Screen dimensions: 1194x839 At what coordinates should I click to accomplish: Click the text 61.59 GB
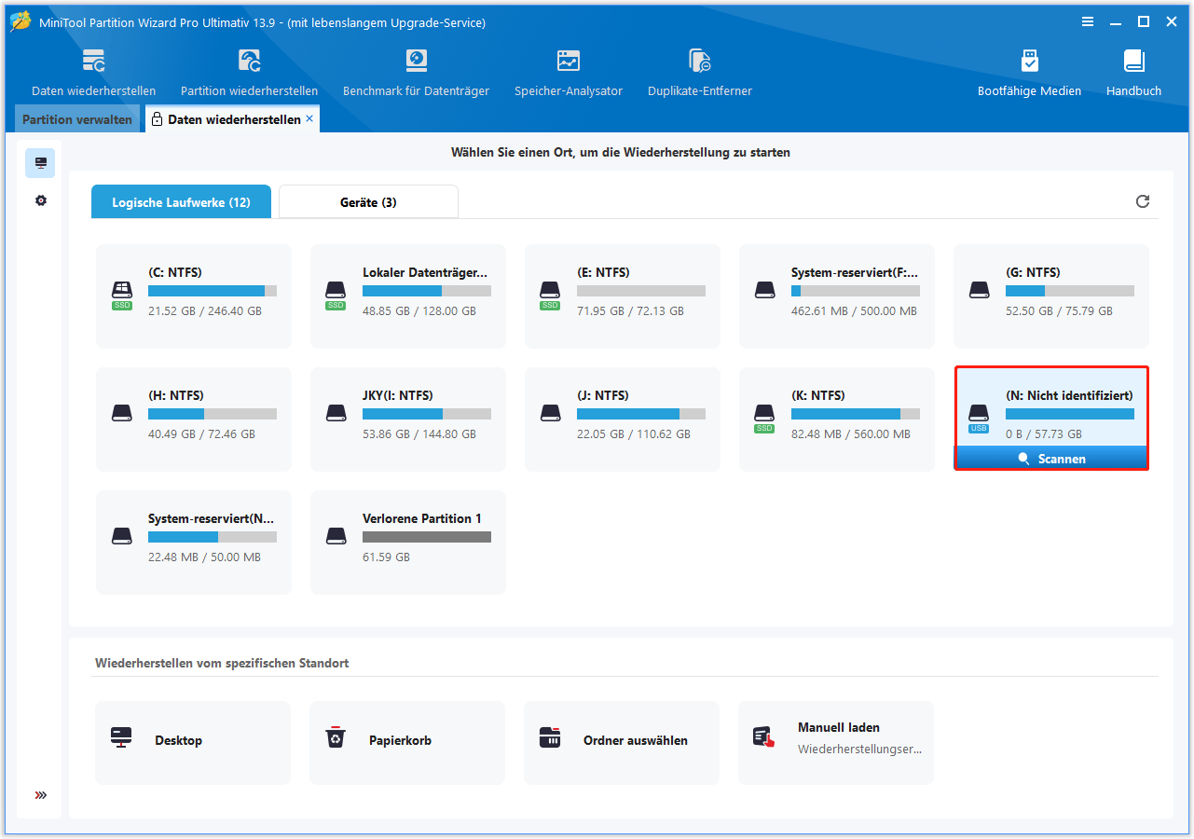(386, 557)
